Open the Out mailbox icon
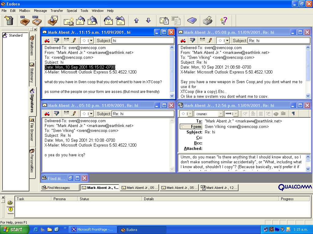The image size is (313, 234). coord(37,20)
